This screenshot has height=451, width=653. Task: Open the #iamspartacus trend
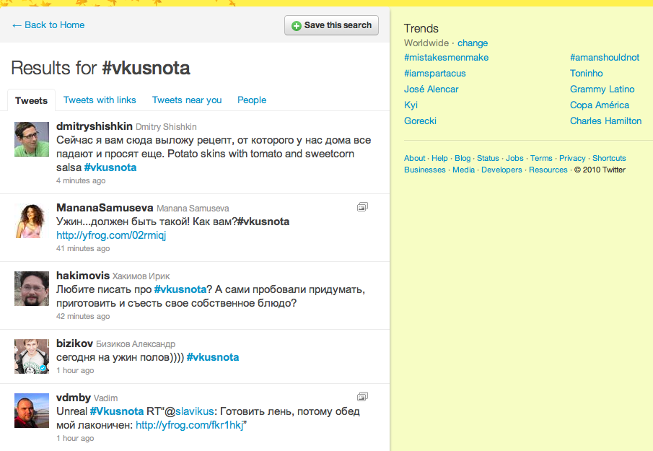click(x=435, y=74)
